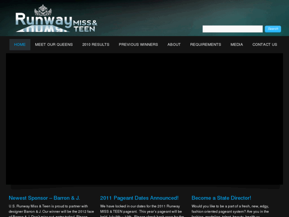
Task: Open the REQUIREMENTS page
Action: pyautogui.click(x=206, y=45)
